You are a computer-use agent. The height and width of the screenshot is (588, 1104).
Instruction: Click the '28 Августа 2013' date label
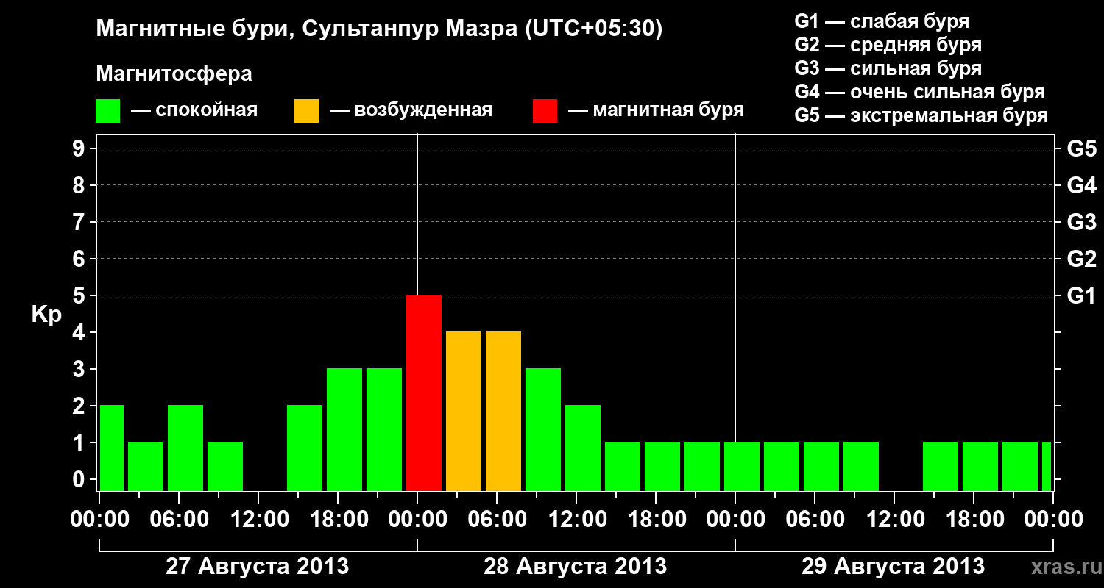pyautogui.click(x=576, y=567)
